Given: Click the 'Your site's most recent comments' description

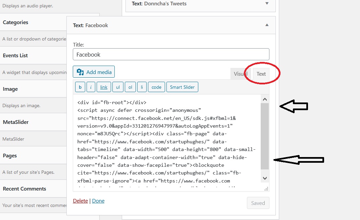Looking at the screenshot, I should (x=35, y=205).
